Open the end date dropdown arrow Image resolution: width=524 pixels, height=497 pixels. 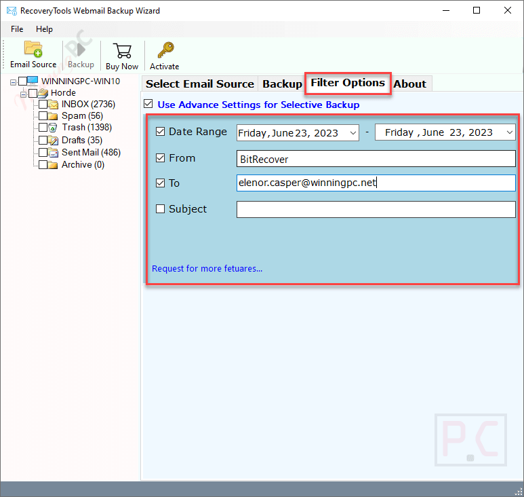point(510,132)
